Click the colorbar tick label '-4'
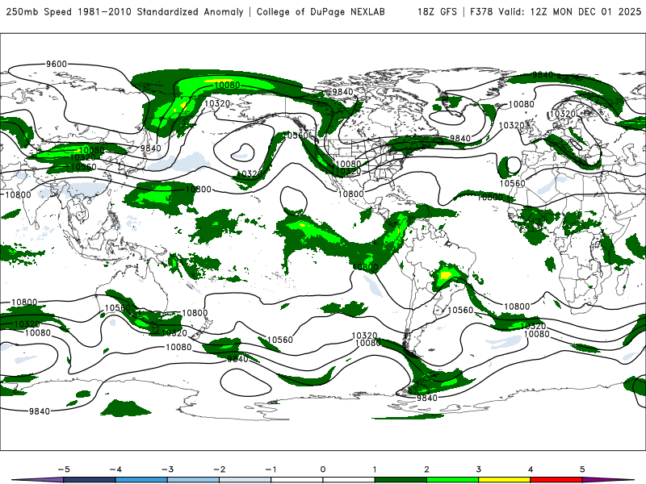 (x=115, y=469)
